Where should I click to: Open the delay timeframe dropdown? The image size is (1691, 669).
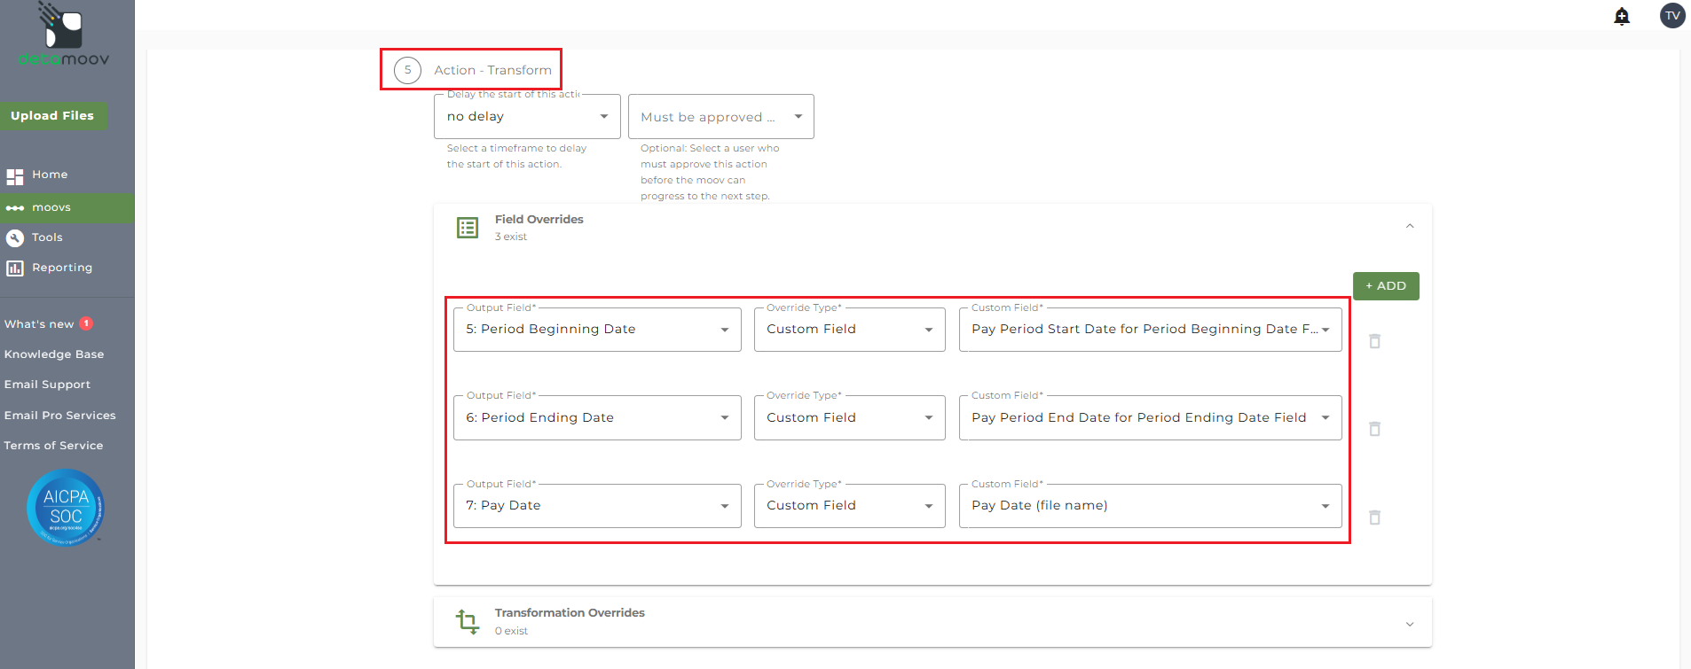point(526,117)
